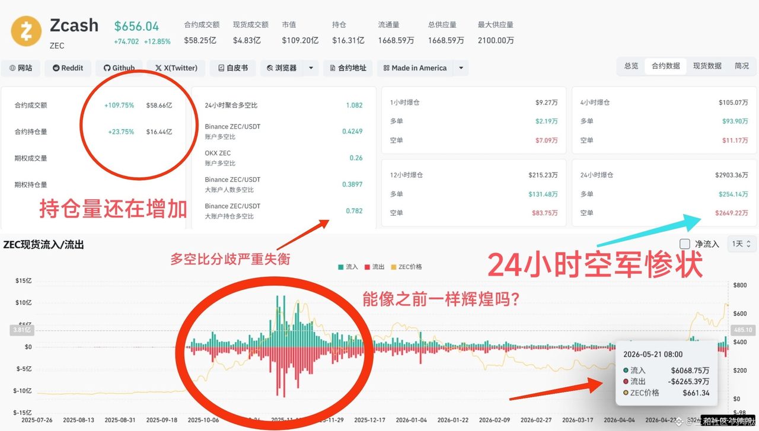Click the OKX ZEC 账户多空比 row
759x431 pixels.
click(x=283, y=158)
